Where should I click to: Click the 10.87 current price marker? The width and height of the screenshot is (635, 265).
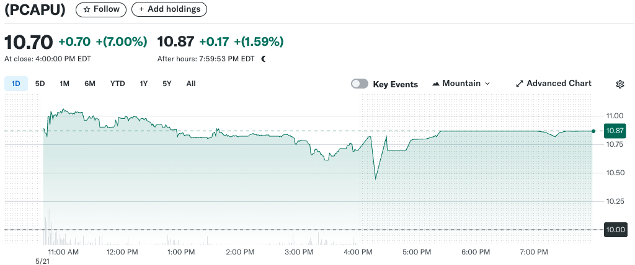point(615,131)
